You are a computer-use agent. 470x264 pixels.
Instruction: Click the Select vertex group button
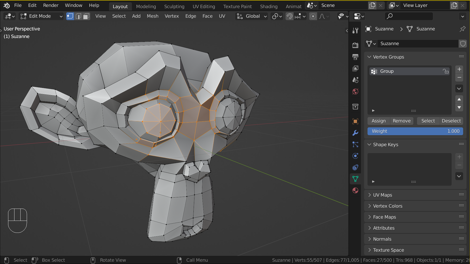point(428,121)
